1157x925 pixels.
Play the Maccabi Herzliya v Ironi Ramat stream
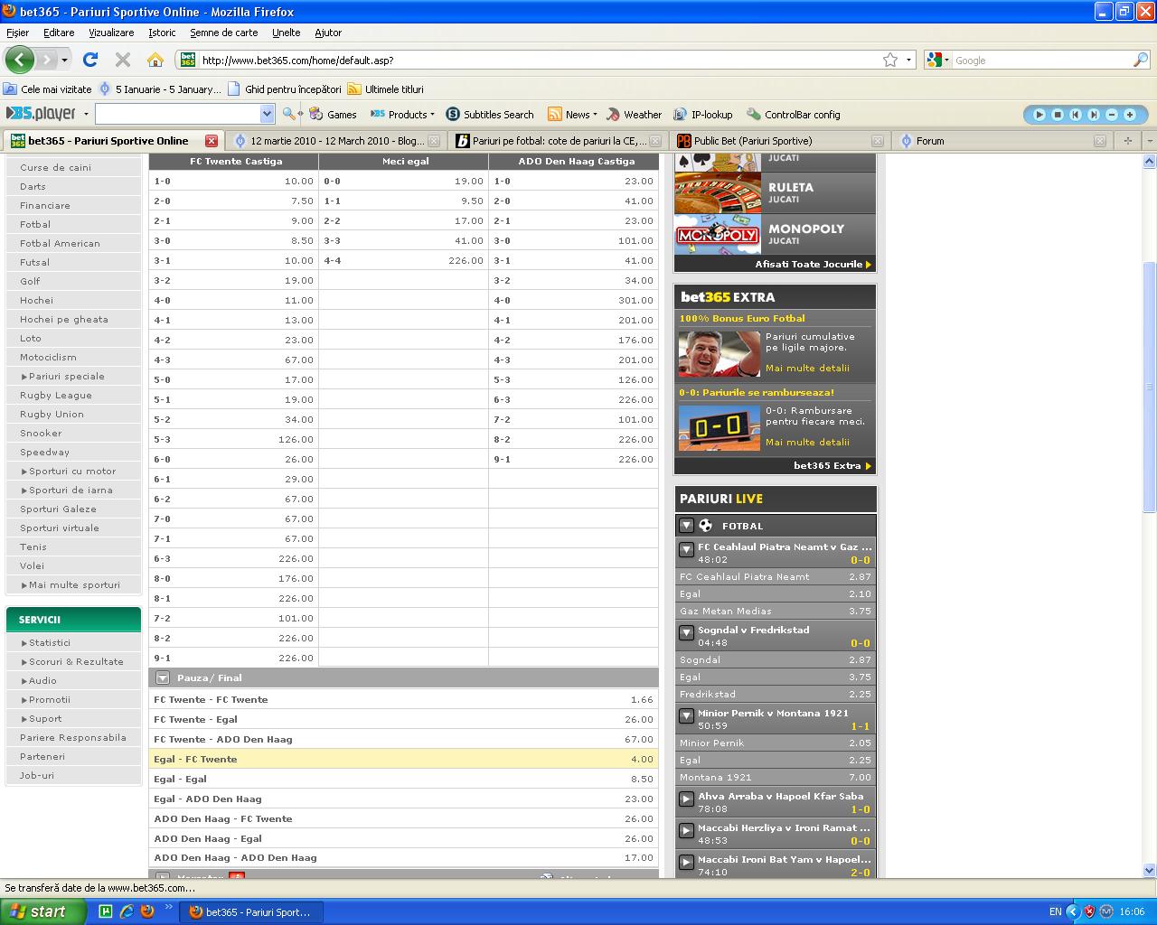686,831
